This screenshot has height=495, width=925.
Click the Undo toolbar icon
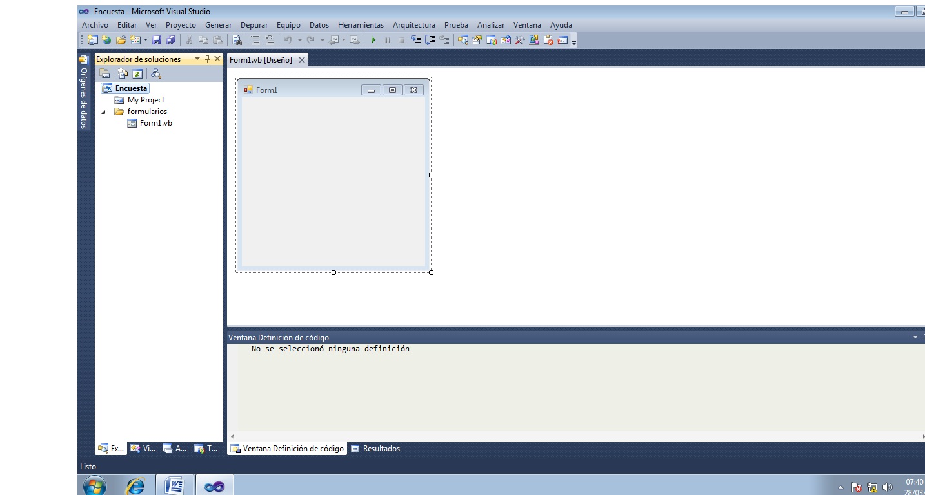click(288, 40)
